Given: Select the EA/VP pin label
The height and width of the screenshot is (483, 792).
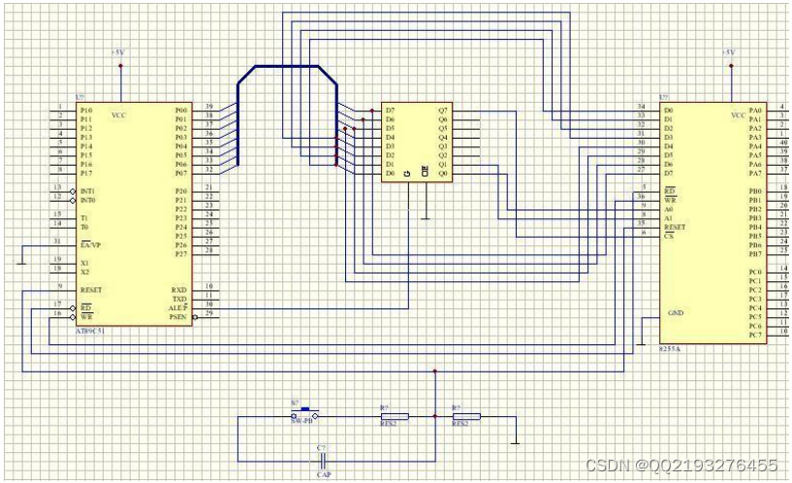Looking at the screenshot, I should pyautogui.click(x=90, y=245).
